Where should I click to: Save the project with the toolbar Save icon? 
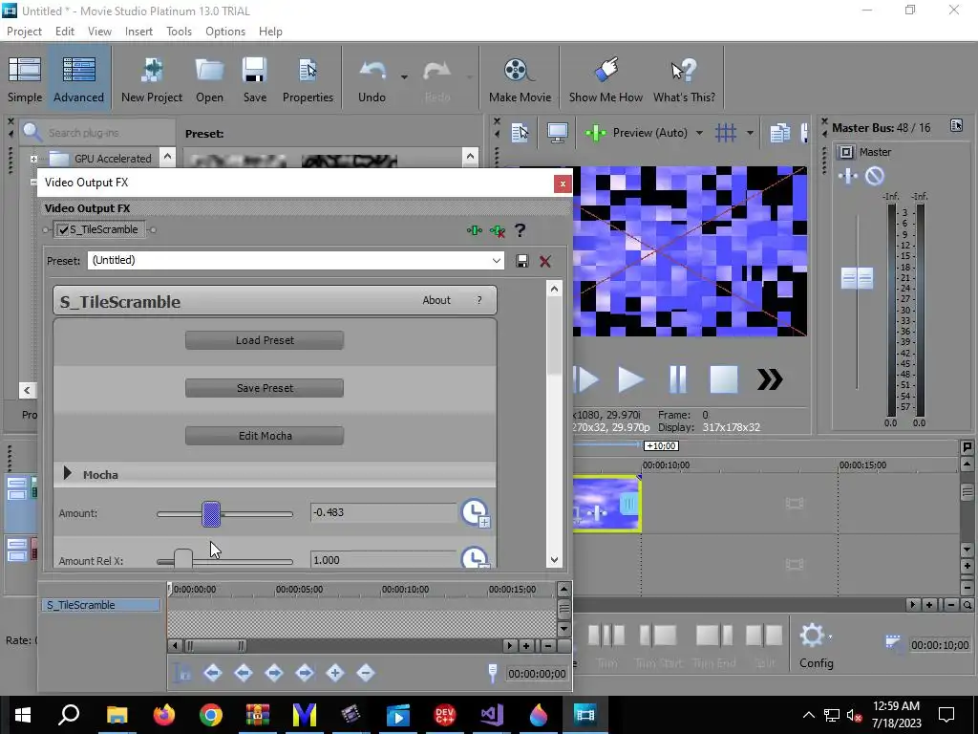(x=254, y=80)
